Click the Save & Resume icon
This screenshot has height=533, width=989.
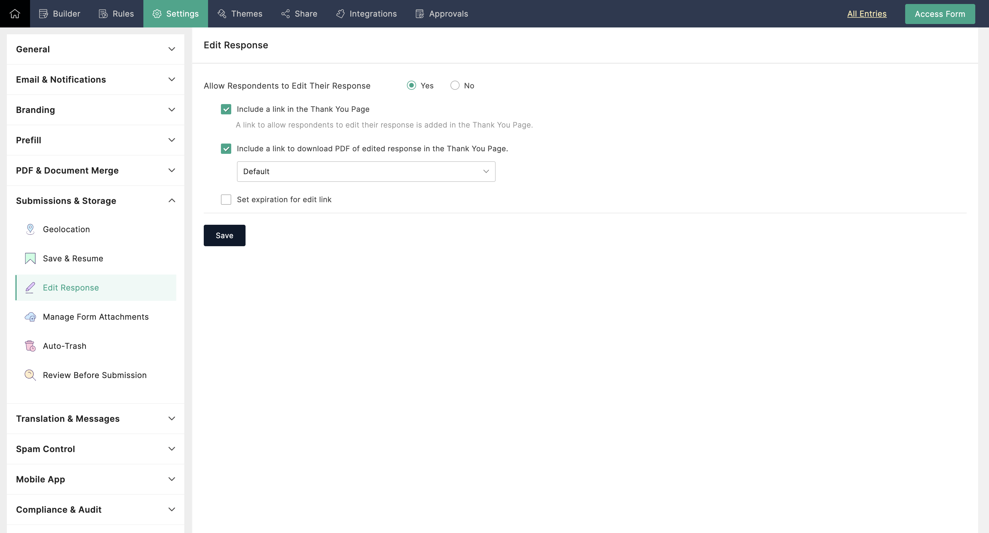click(x=30, y=258)
